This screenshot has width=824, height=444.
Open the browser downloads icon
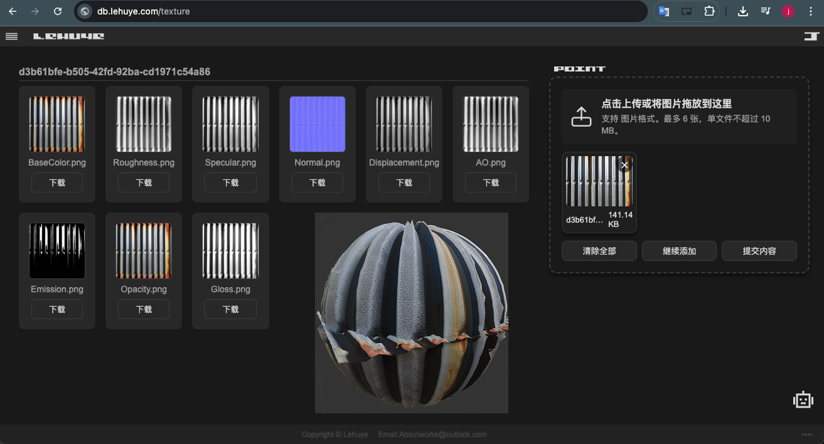tap(742, 11)
